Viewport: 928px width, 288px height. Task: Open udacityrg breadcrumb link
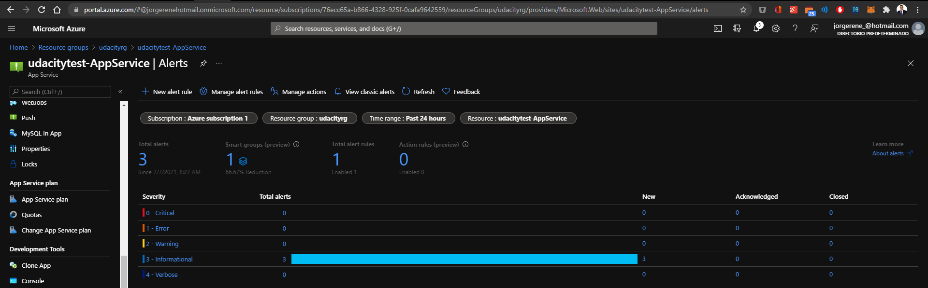coord(113,47)
